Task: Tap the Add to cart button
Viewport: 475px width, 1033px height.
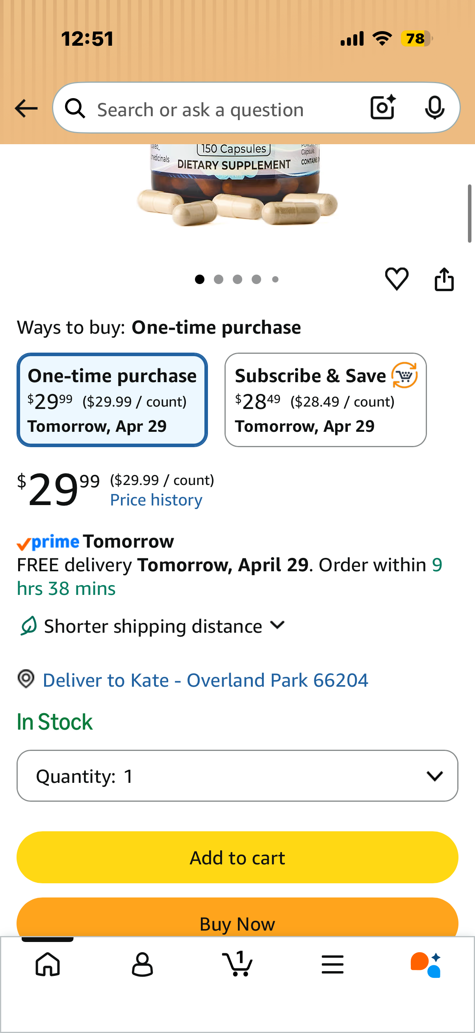Action: coord(237,857)
